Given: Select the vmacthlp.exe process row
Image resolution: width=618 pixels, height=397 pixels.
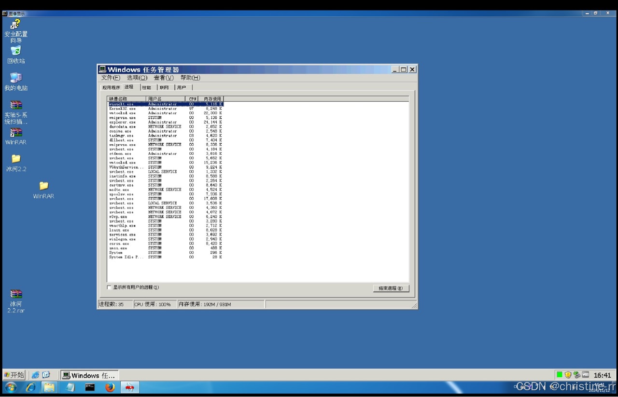Looking at the screenshot, I should pyautogui.click(x=165, y=226).
